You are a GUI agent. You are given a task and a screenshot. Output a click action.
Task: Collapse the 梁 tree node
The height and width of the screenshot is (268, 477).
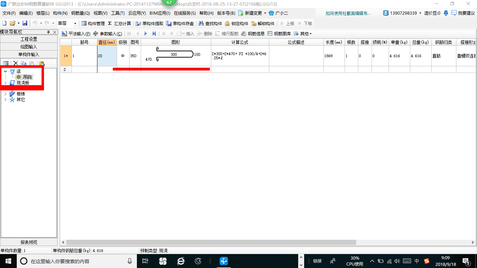click(x=5, y=71)
